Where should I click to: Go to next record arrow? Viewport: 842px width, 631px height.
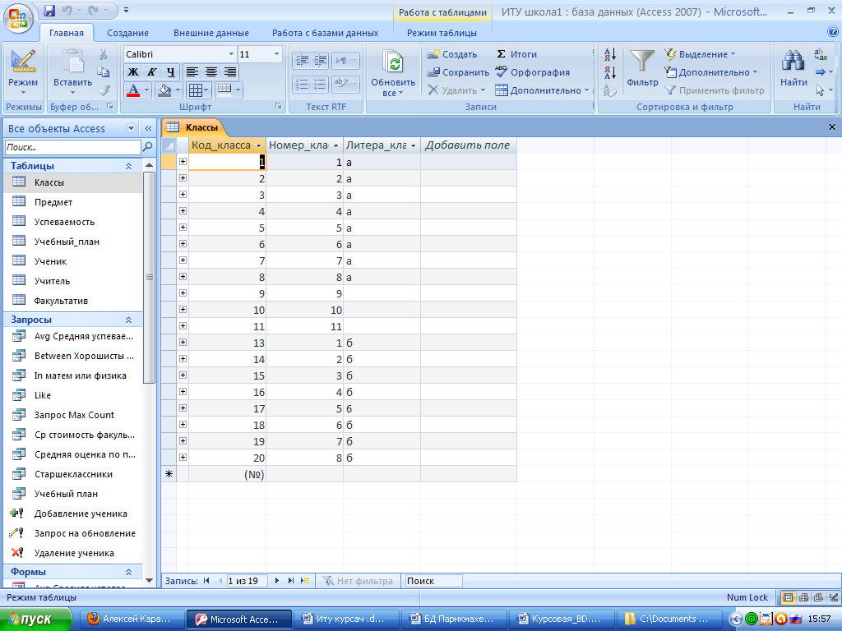pos(277,581)
